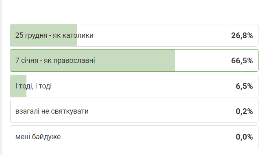Click the gray page margin strip on the left
Image resolution: width=265 pixels, height=155 pixels.
(1, 77)
